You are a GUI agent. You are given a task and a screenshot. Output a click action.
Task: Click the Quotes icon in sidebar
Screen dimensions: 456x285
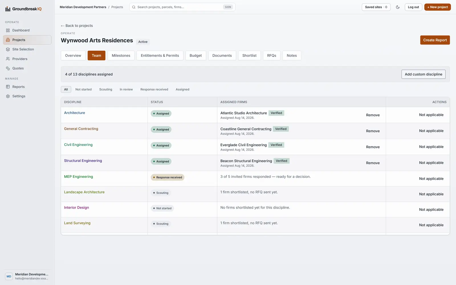pyautogui.click(x=8, y=68)
